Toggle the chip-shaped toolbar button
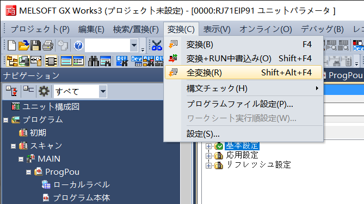 (x=51, y=61)
